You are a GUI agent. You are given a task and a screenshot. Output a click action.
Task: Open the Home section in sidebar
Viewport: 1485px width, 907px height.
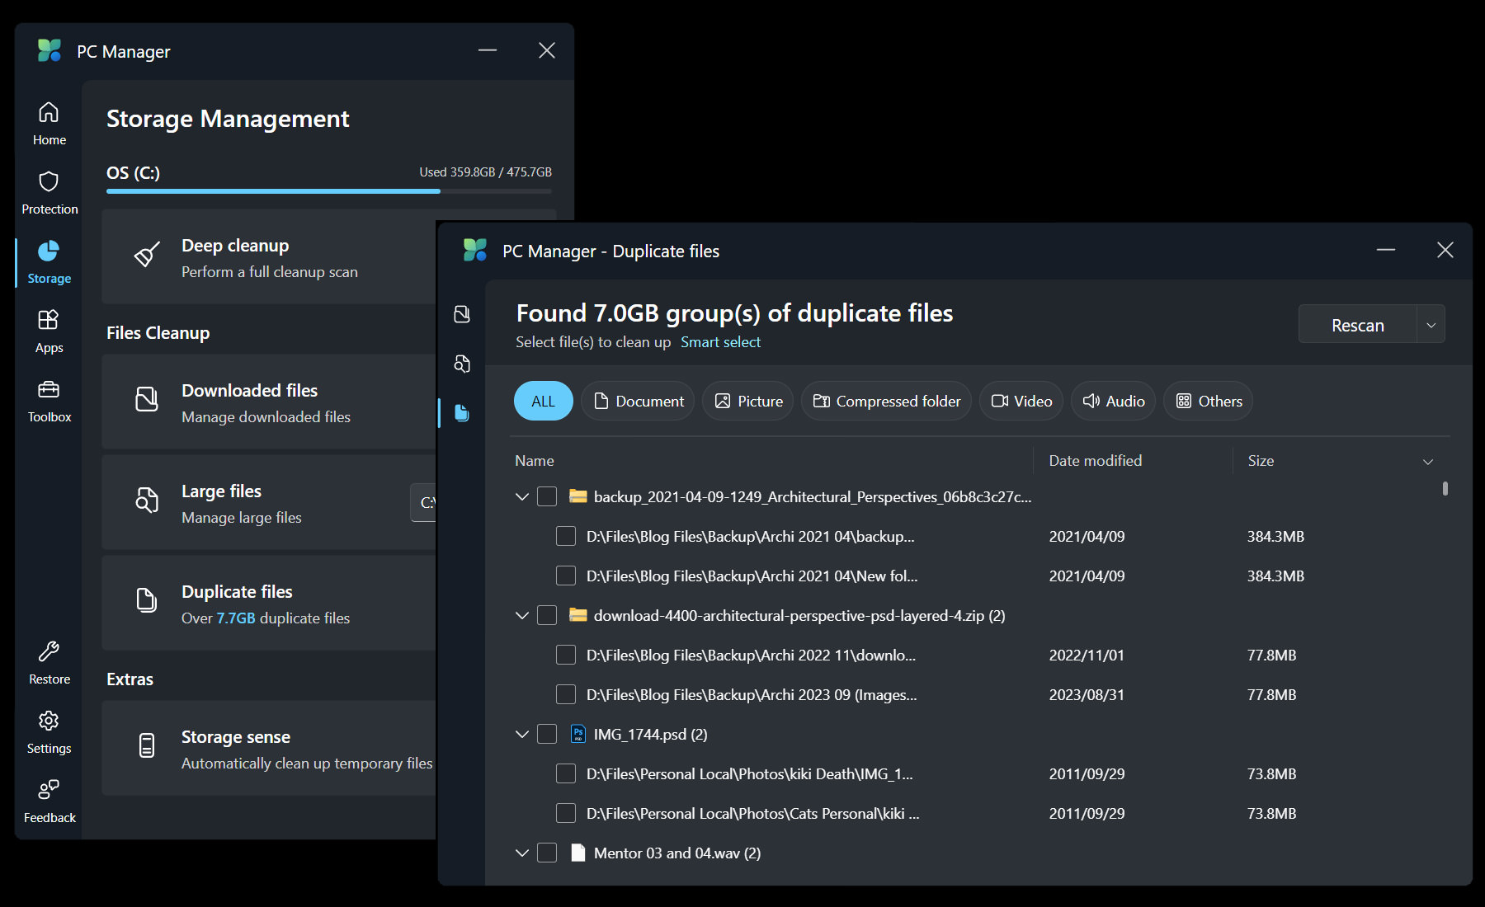pyautogui.click(x=49, y=123)
